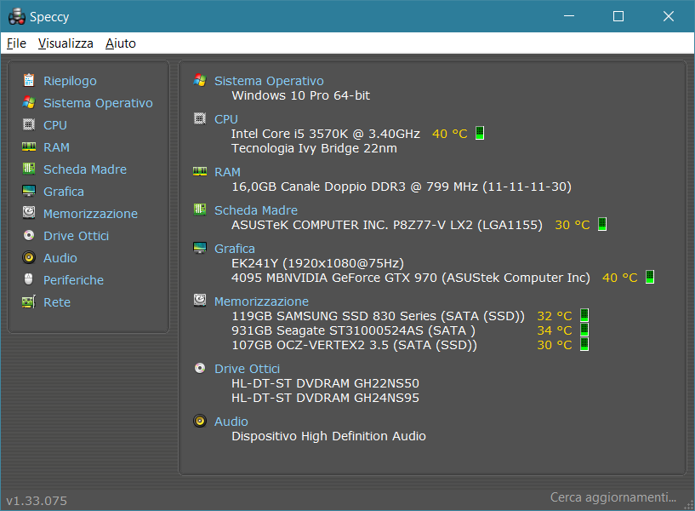Screen dimensions: 695x511
Task: Select Drive Ottici in the sidebar
Action: click(x=77, y=236)
